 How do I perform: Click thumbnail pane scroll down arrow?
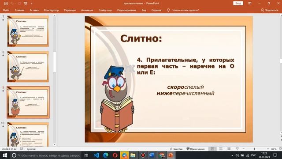55,144
